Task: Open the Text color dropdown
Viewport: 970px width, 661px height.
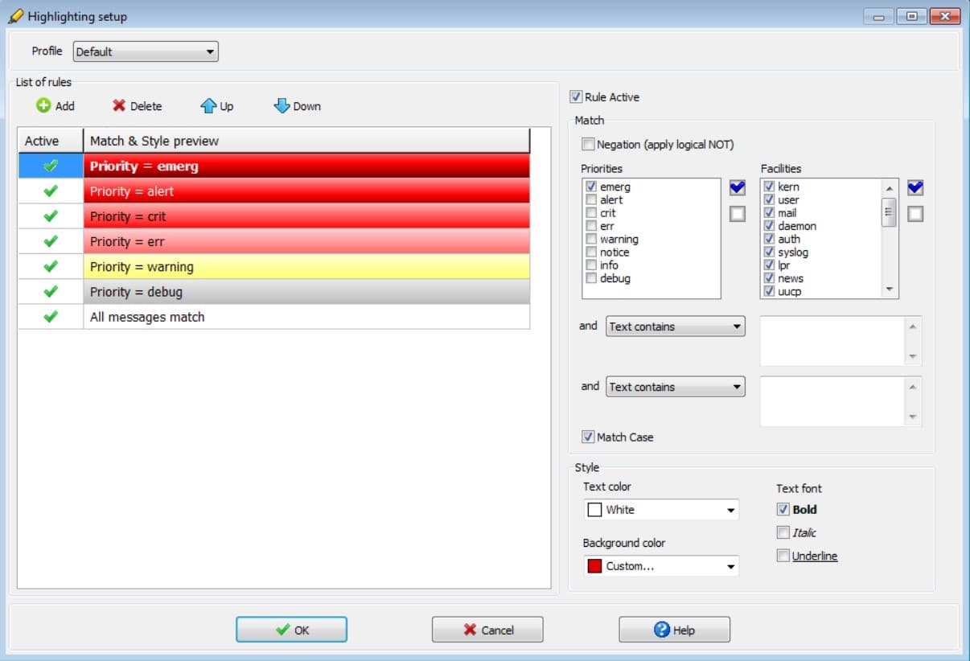Action: coord(661,510)
